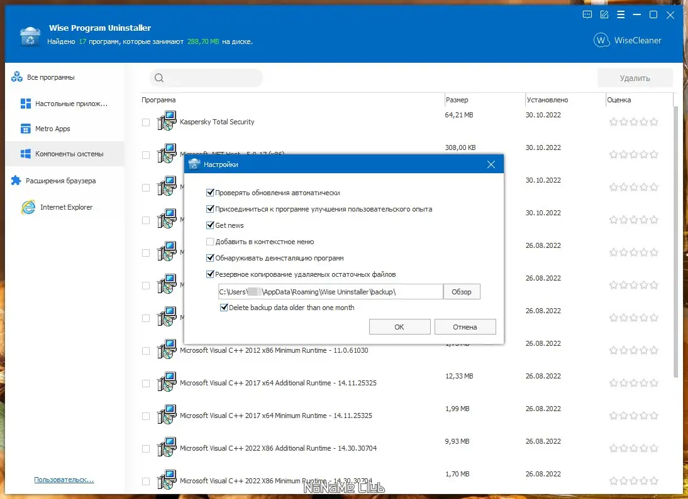This screenshot has width=688, height=499.
Task: Uncheck Get news option
Action: pos(210,225)
